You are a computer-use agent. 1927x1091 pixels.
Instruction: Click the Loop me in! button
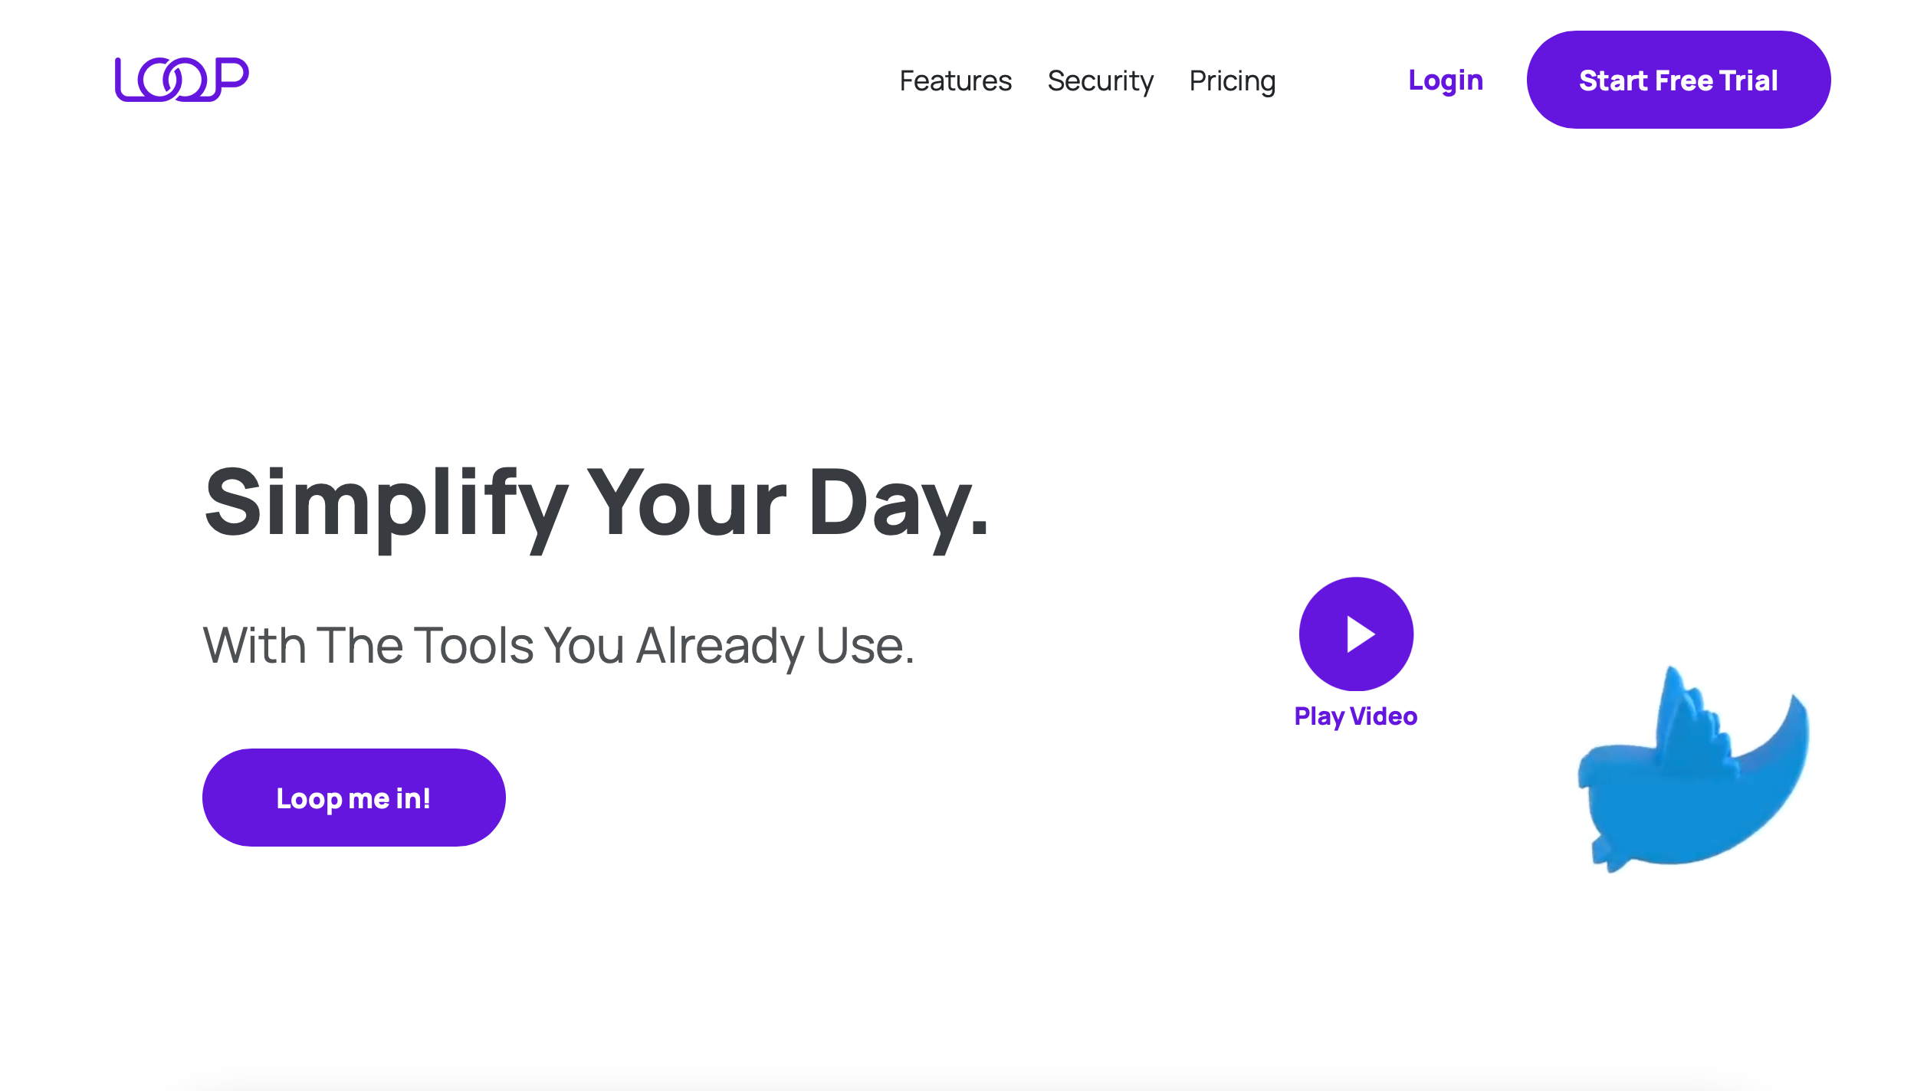point(353,798)
